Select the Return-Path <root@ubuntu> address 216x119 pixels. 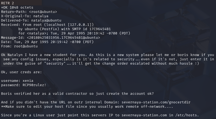tap(43, 12)
